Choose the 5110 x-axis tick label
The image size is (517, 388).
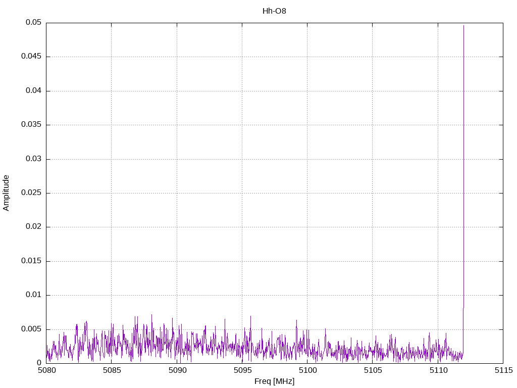point(438,370)
